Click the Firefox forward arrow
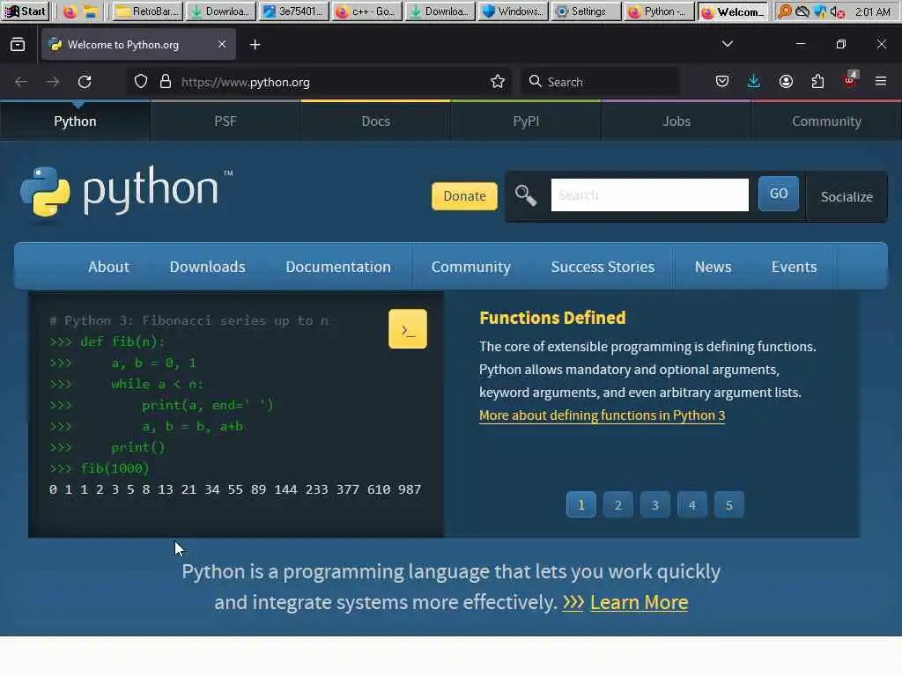Image resolution: width=902 pixels, height=676 pixels. pos(53,82)
